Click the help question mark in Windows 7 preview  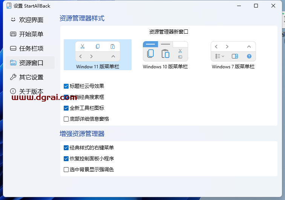pyautogui.click(x=249, y=56)
